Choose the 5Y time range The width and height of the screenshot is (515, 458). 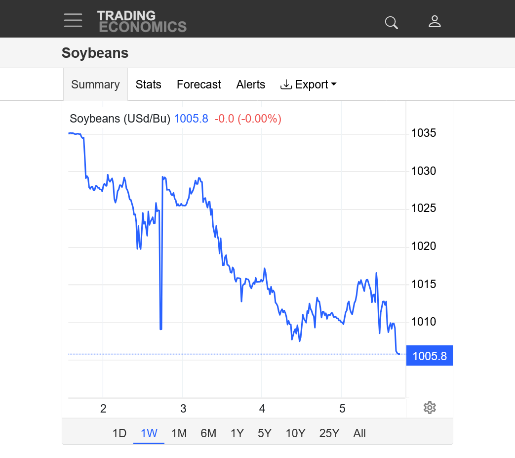[265, 433]
